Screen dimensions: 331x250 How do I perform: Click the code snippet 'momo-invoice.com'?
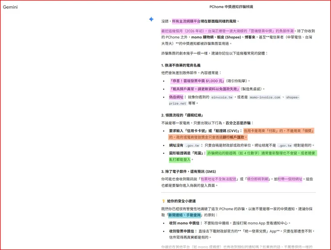(265, 97)
